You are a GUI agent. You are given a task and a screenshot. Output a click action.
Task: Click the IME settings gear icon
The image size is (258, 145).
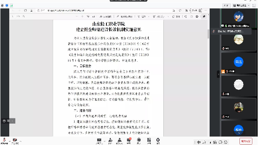226,142
